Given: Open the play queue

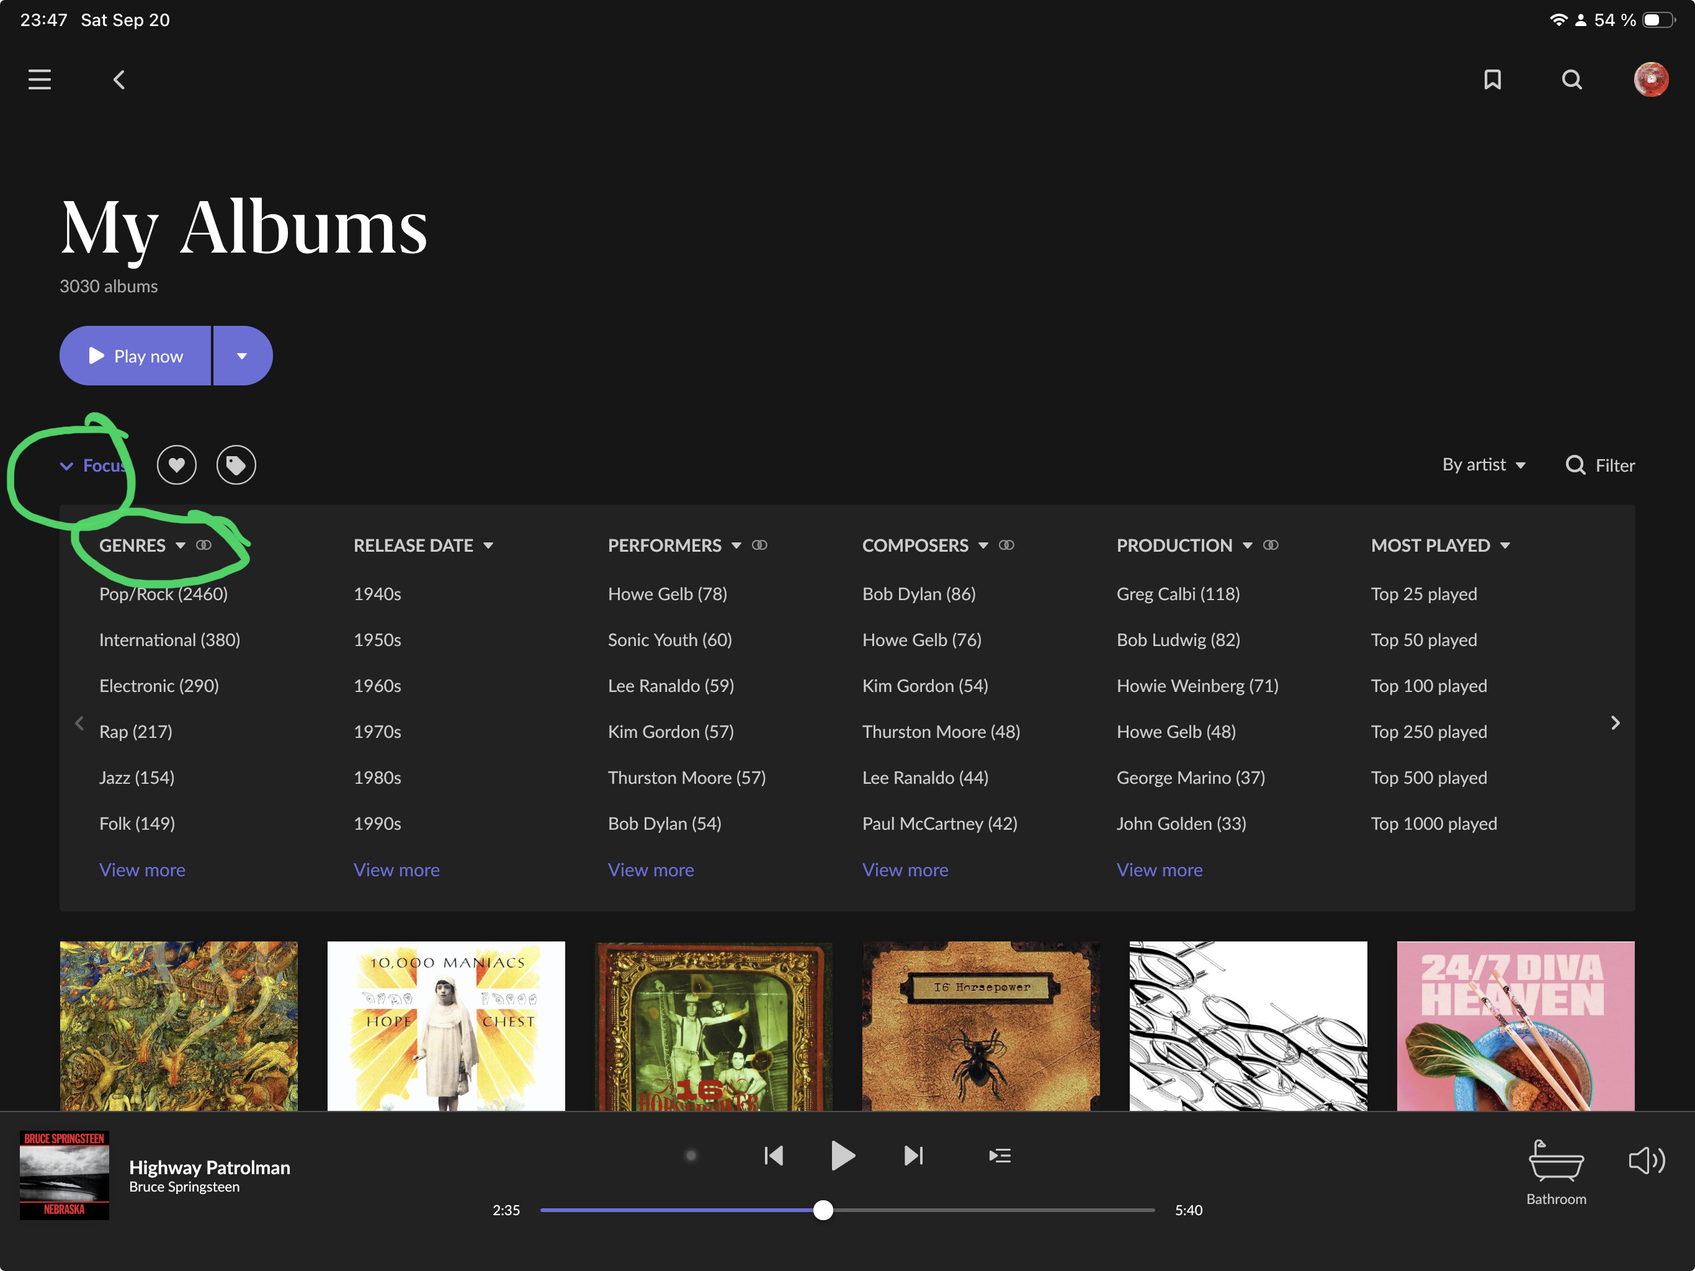Looking at the screenshot, I should pyautogui.click(x=1000, y=1155).
